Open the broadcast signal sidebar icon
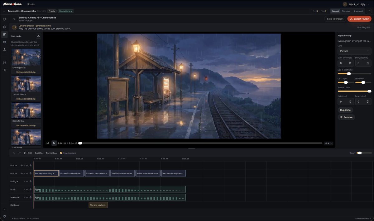 tap(4, 63)
